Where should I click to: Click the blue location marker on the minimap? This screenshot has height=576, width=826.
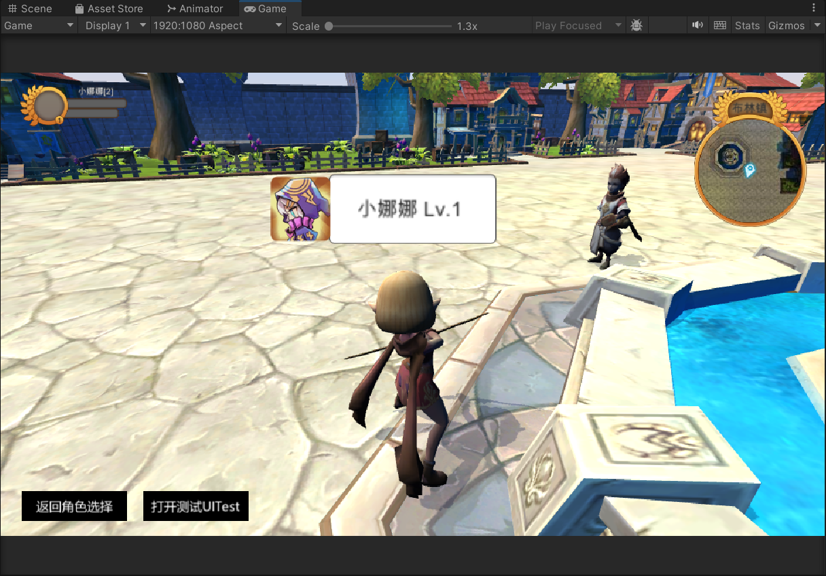750,170
